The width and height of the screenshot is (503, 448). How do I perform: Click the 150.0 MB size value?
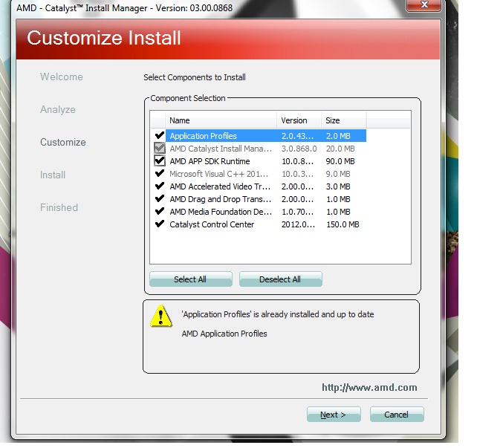point(343,224)
